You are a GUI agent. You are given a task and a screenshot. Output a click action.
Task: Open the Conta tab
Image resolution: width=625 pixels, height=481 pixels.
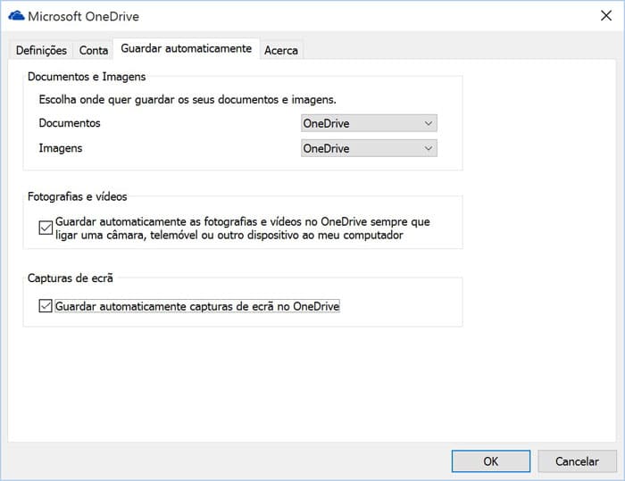[x=94, y=50]
